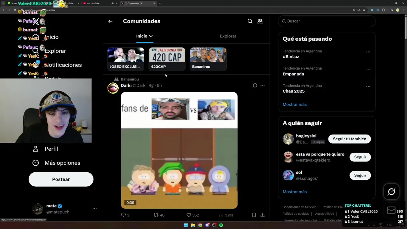The width and height of the screenshot is (407, 229).
Task: Follow esta va porque te quiero
Action: (x=360, y=157)
